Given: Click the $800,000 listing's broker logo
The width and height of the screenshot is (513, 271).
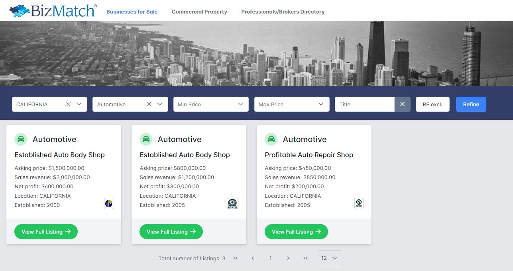Looking at the screenshot, I should tap(232, 204).
